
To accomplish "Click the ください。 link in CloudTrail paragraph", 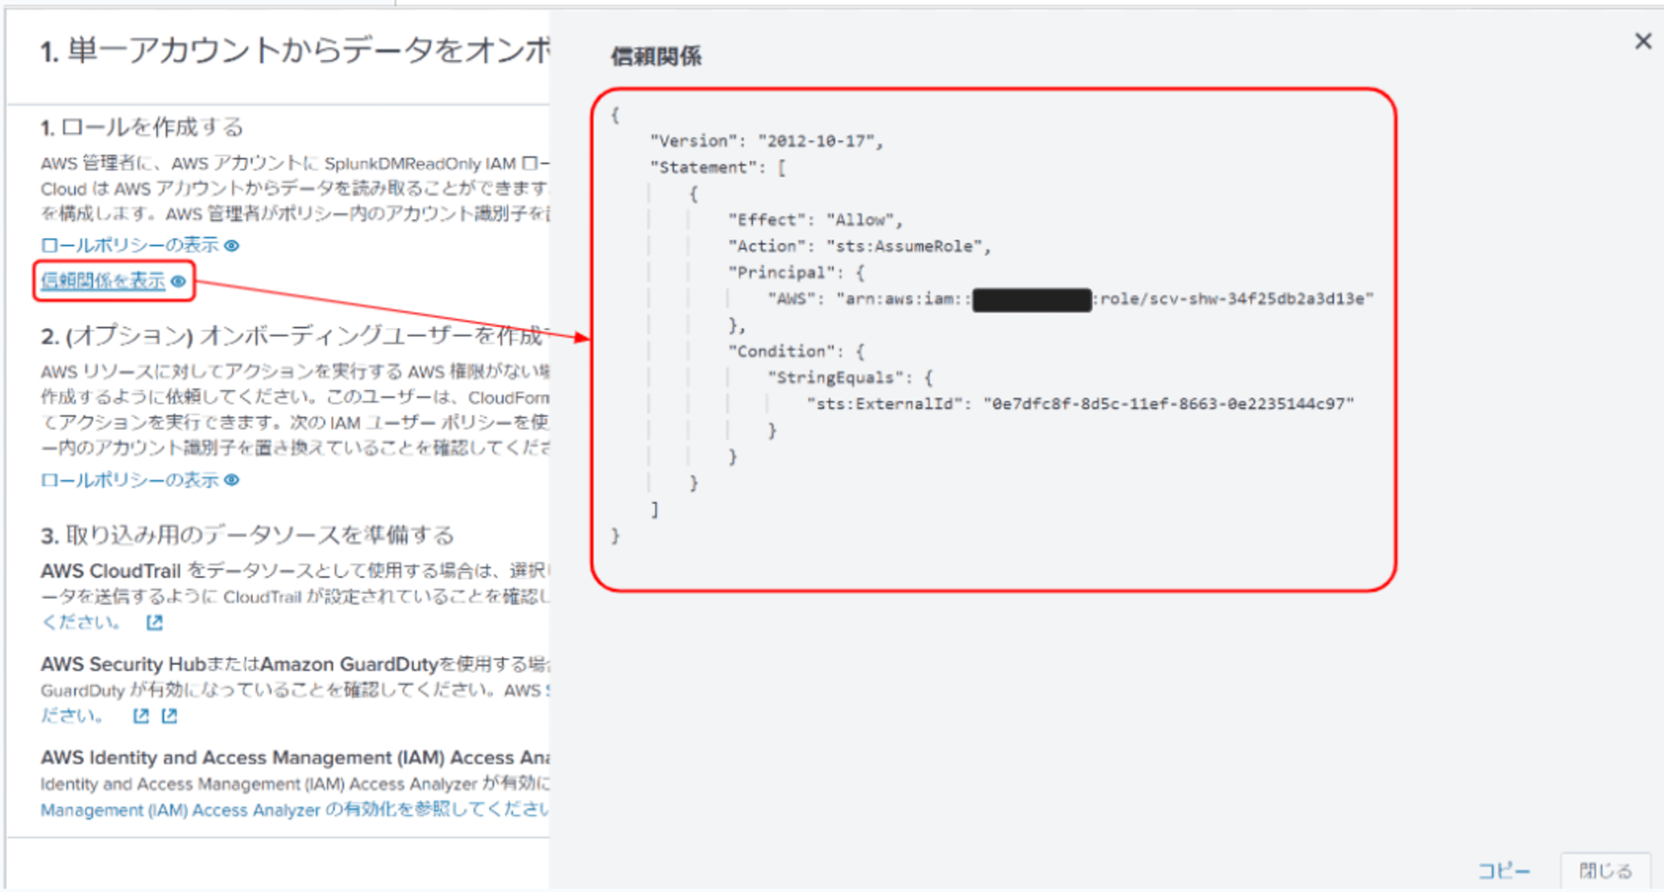I will pos(82,622).
